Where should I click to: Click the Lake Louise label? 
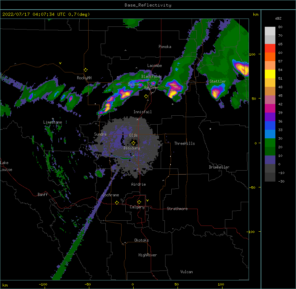coord(6,166)
